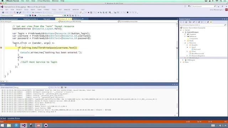The width and height of the screenshot is (228, 128).
Task: Open the Immediate Window tab
Action: pyautogui.click(x=14, y=118)
